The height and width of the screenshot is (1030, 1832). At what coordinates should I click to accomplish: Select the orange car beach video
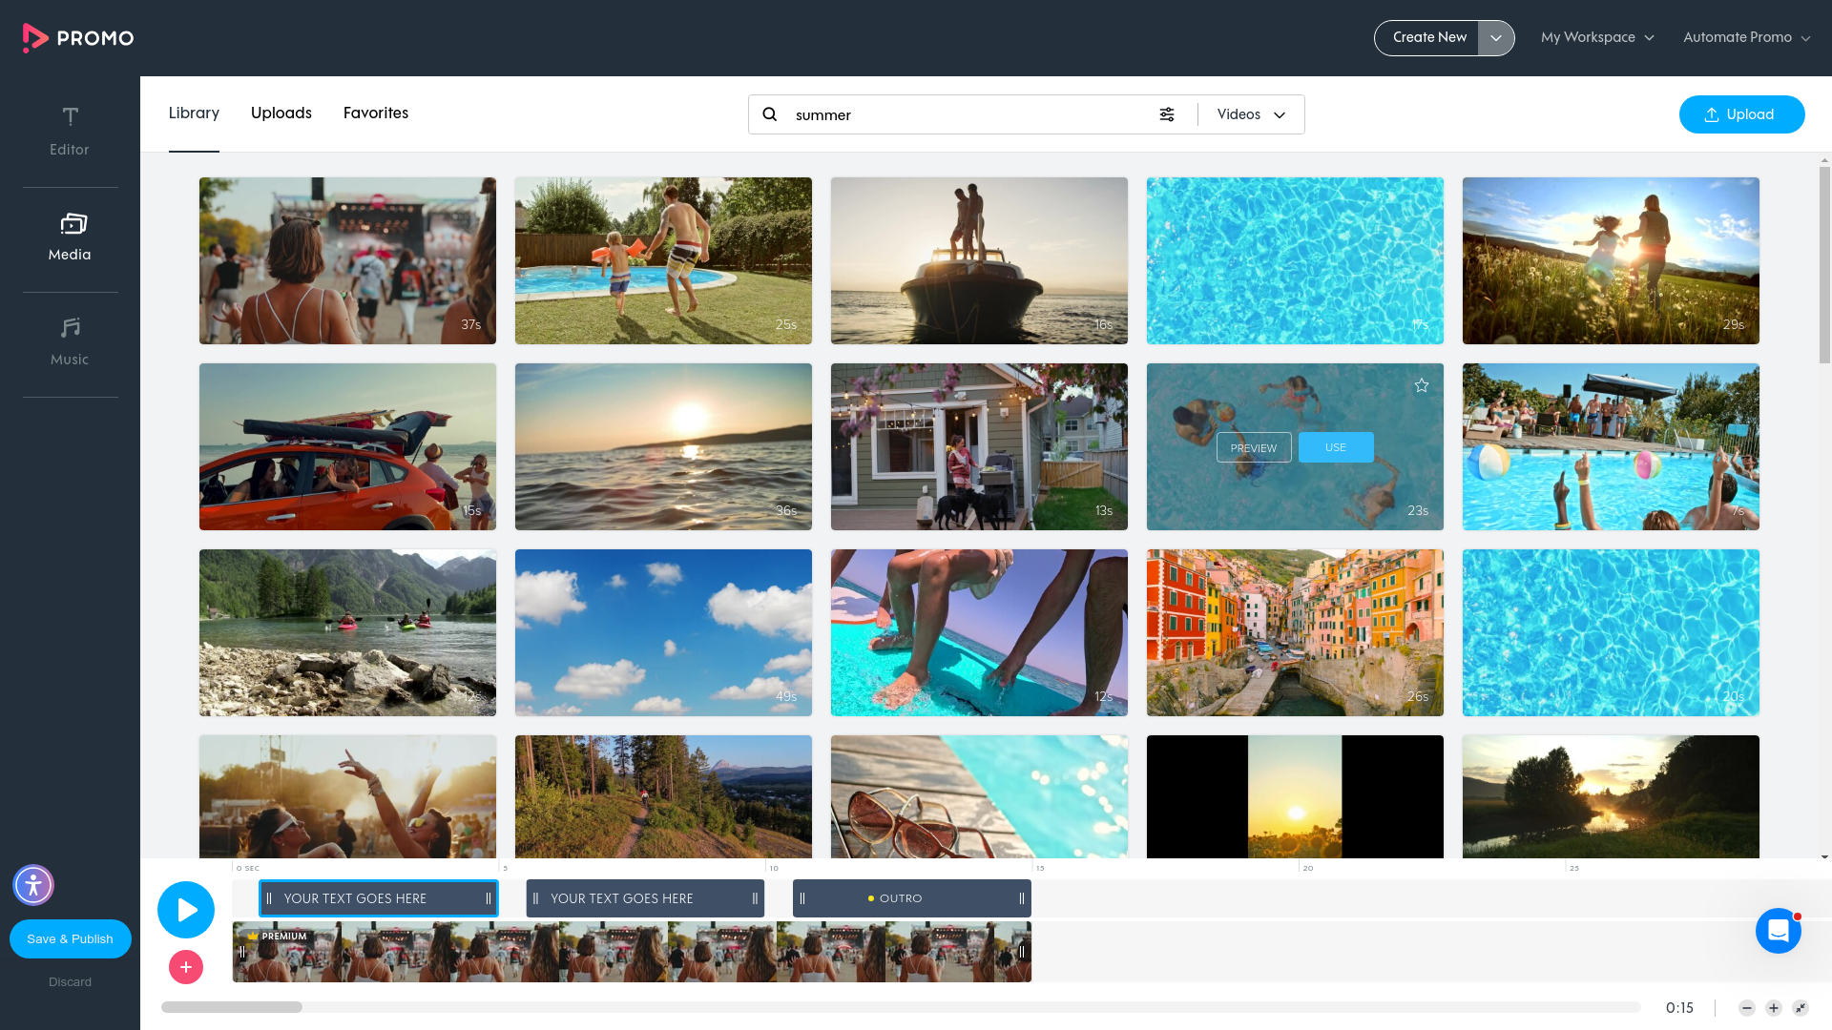point(347,446)
